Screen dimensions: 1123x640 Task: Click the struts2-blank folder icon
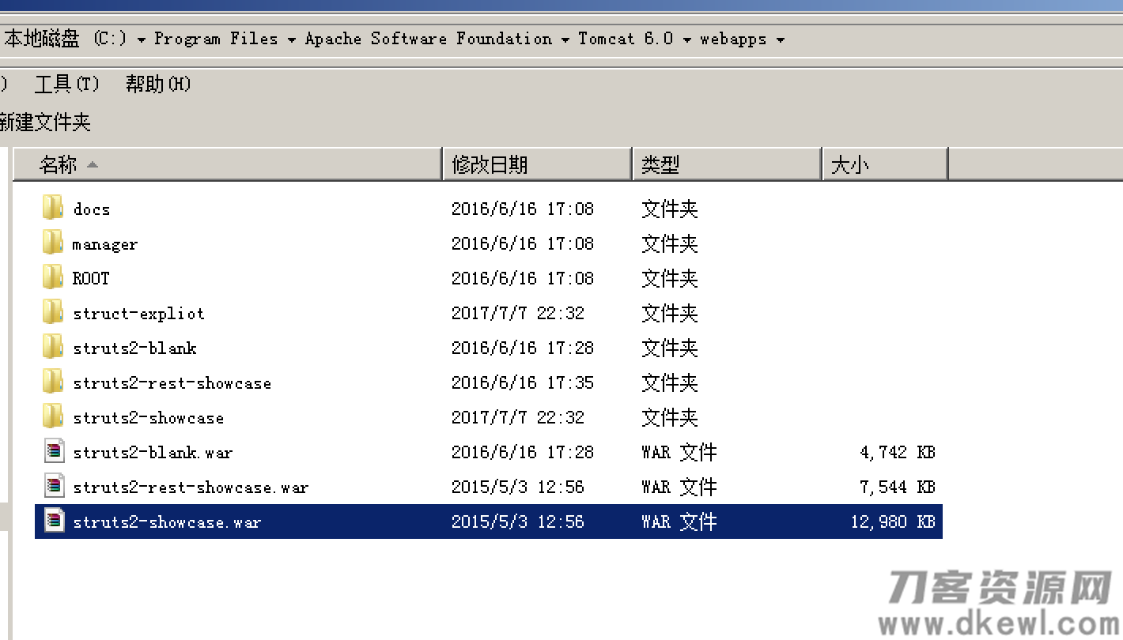pos(53,347)
